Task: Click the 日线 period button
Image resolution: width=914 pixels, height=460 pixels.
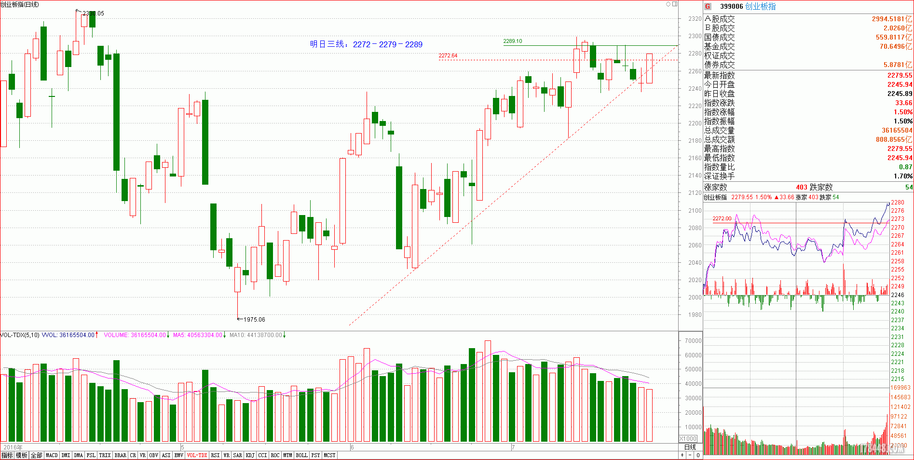Action: [x=690, y=447]
